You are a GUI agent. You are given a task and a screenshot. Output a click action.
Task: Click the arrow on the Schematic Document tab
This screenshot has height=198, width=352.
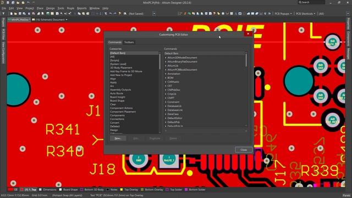point(67,20)
